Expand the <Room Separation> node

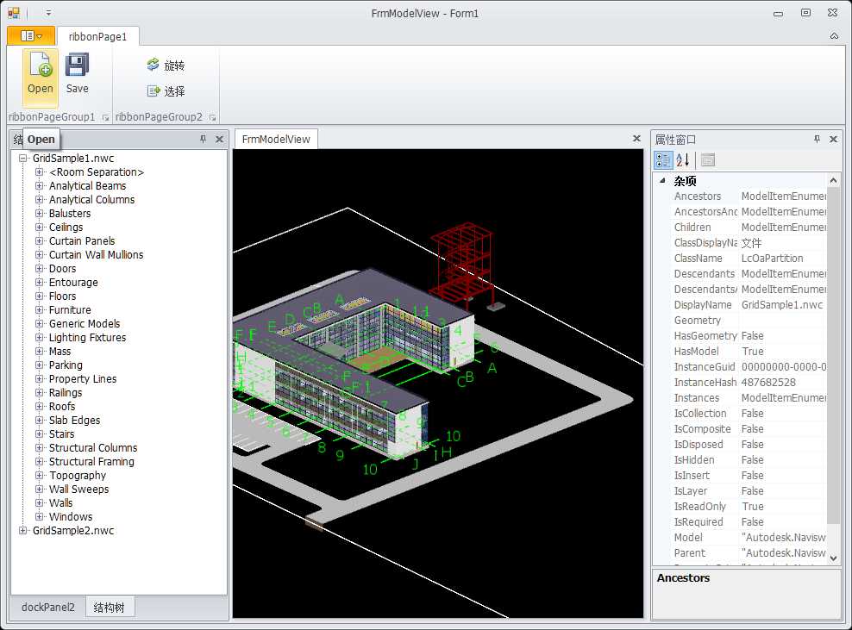point(39,172)
